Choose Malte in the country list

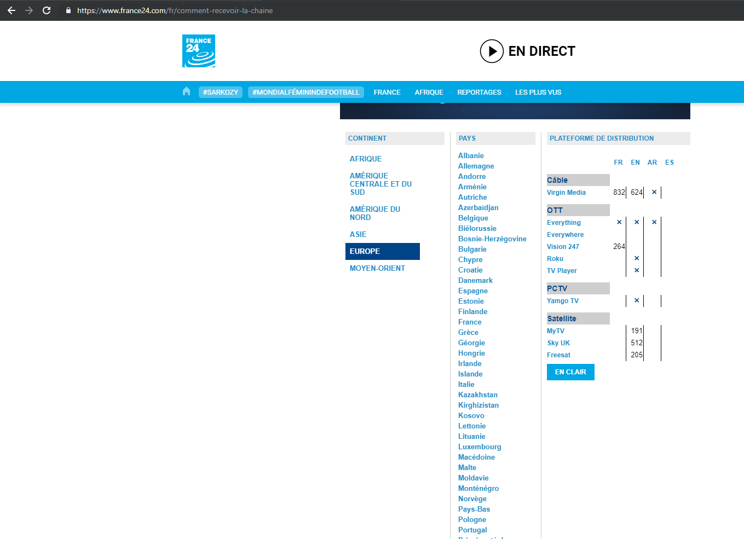tap(467, 467)
